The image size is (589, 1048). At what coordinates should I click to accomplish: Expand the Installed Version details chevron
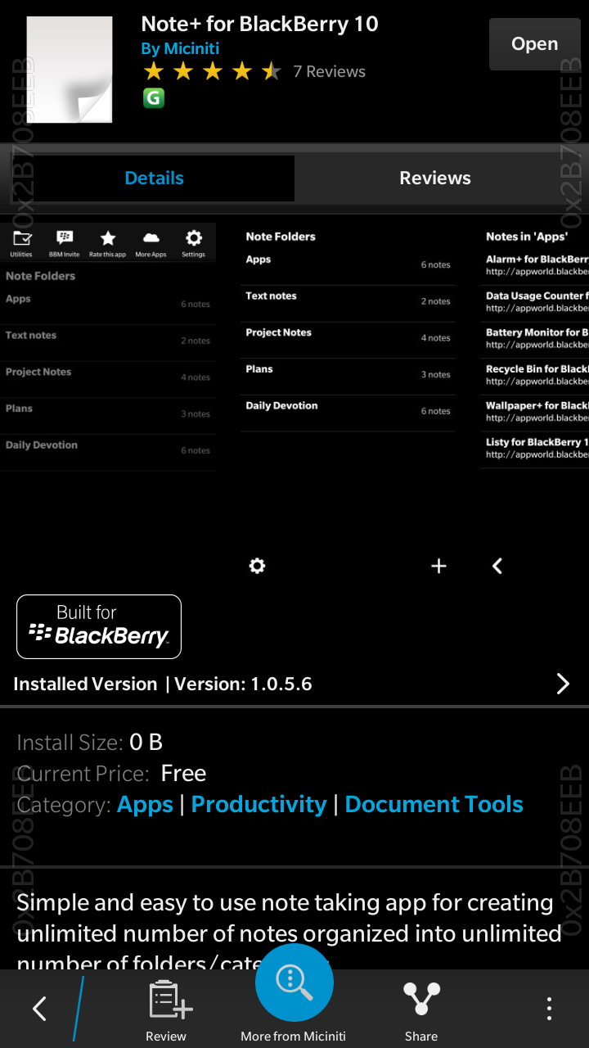pos(563,684)
